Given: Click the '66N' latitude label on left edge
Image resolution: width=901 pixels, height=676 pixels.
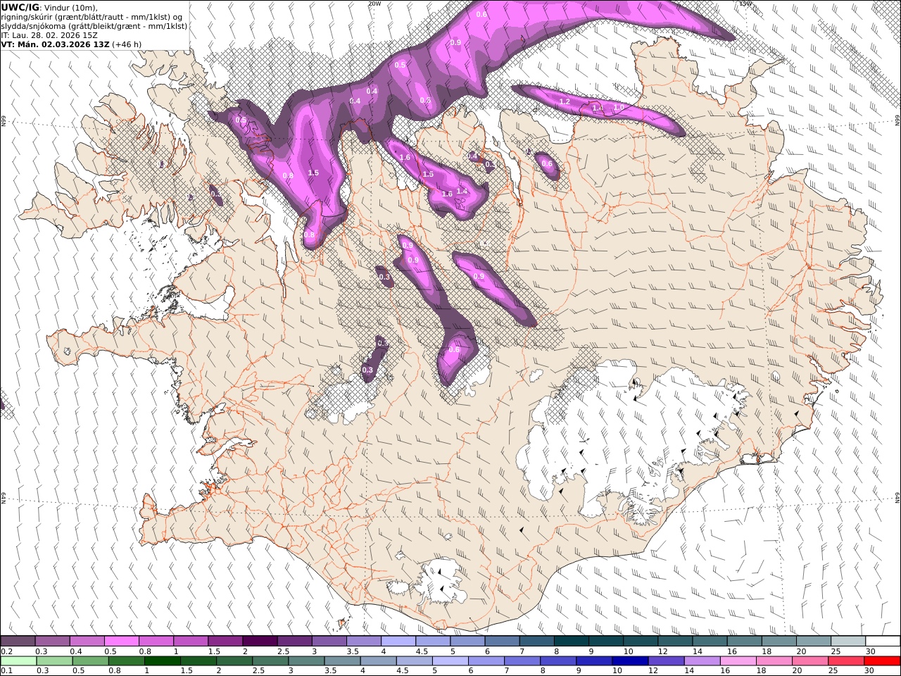Looking at the screenshot, I should (x=4, y=121).
